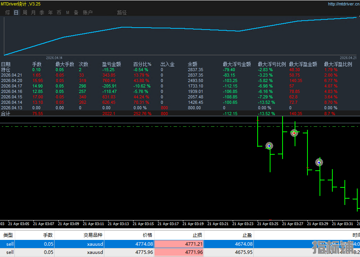Show the 年 (yearly) statistics tab
360x257 pixels.
point(50,12)
